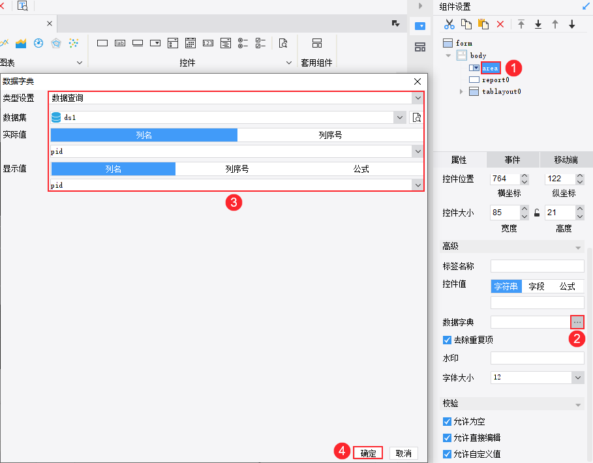
Task: Select 列序号 for 实际值
Action: click(330, 135)
